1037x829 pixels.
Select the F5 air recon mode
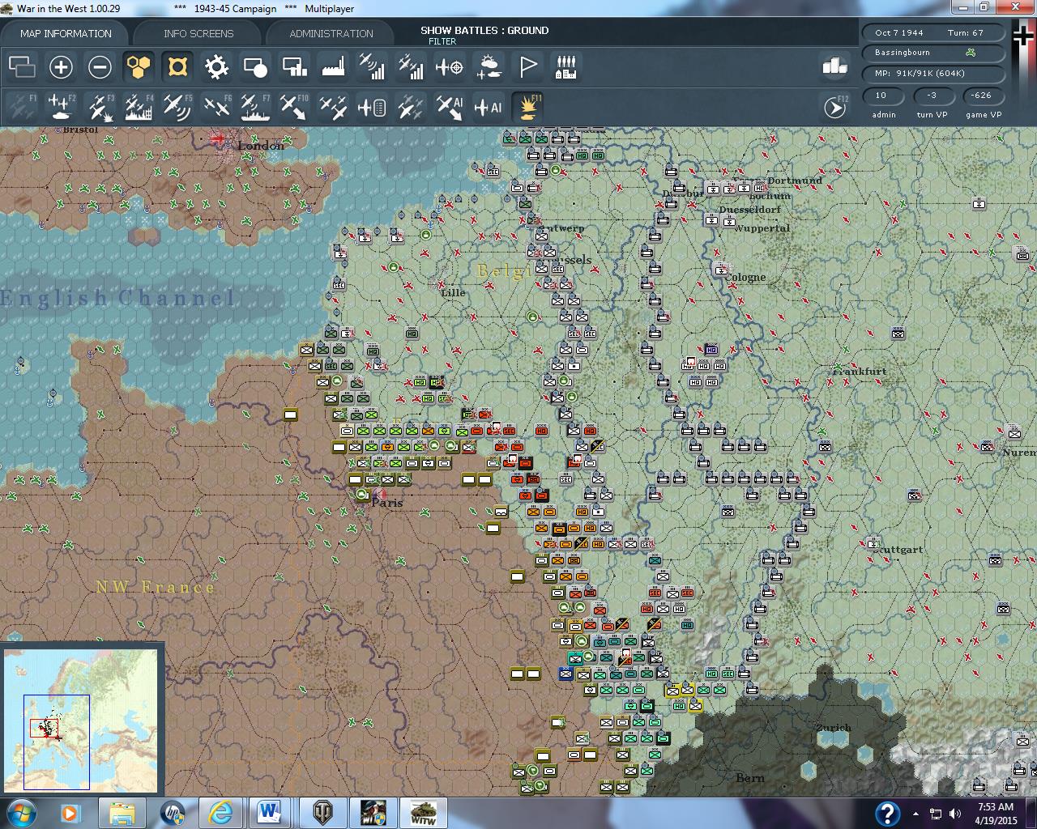coord(177,107)
